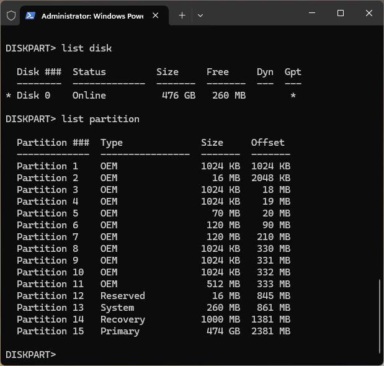Click the PowerShell icon in the tab
The height and width of the screenshot is (366, 384).
(30, 16)
